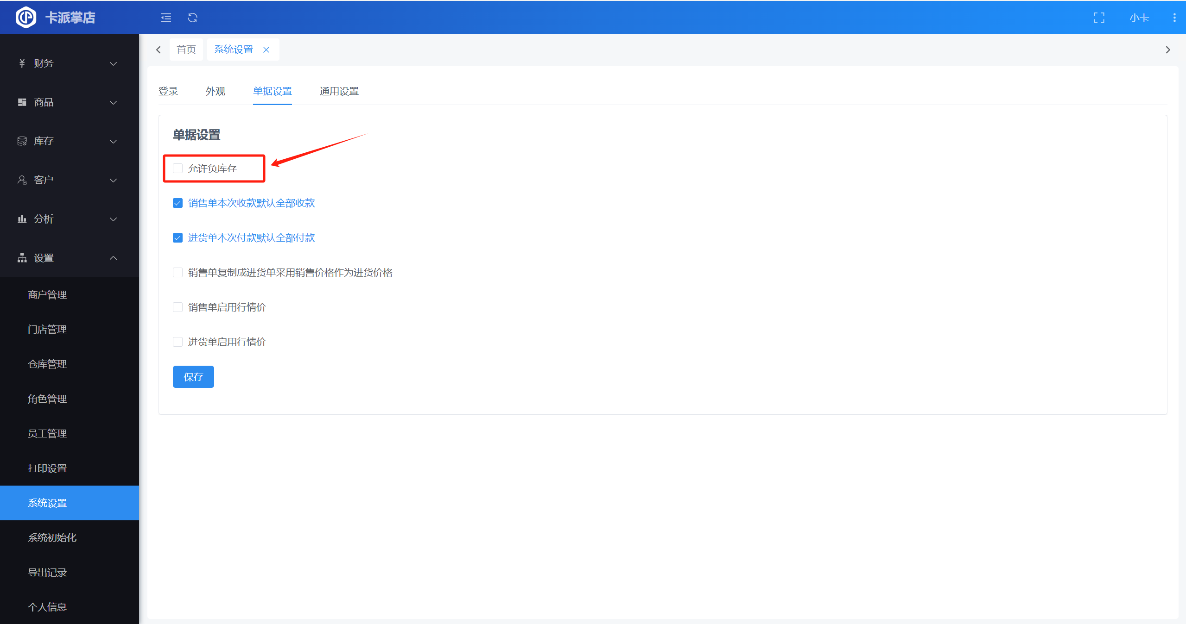The height and width of the screenshot is (624, 1186).
Task: Close the 系统设置 page tab
Action: tap(266, 50)
